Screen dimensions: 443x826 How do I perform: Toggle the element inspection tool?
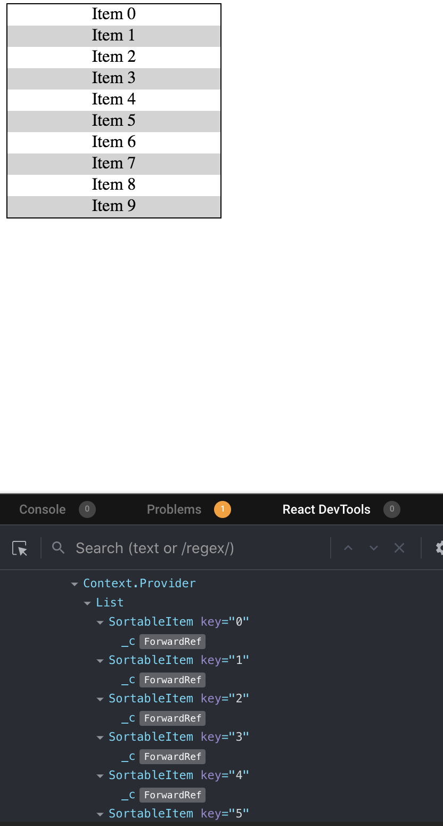[x=20, y=548]
